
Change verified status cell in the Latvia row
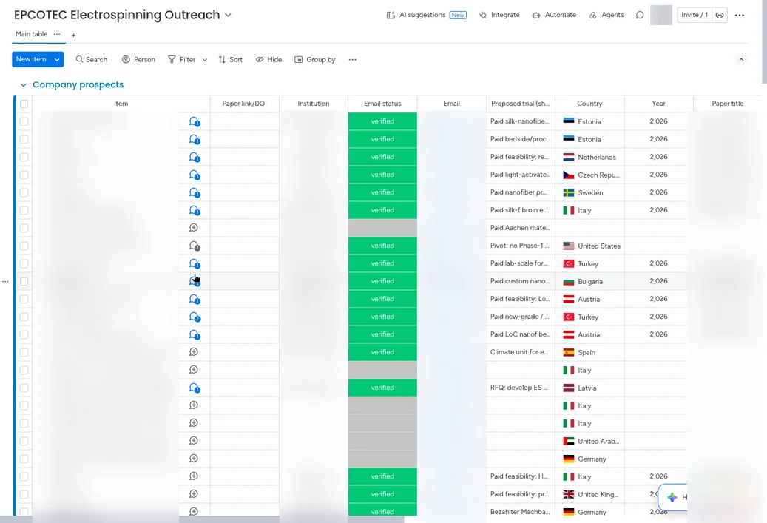coord(382,388)
